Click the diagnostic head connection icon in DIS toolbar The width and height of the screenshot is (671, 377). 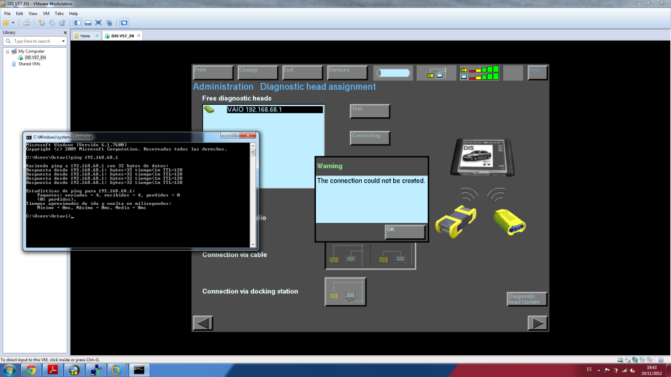coord(436,73)
